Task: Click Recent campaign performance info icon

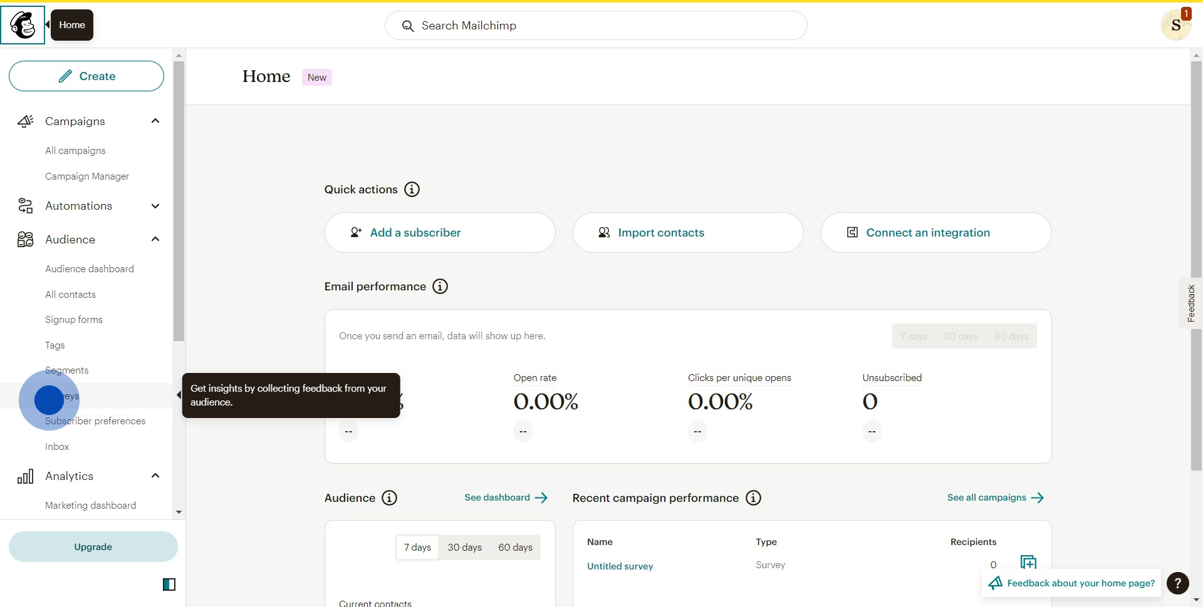Action: click(753, 498)
